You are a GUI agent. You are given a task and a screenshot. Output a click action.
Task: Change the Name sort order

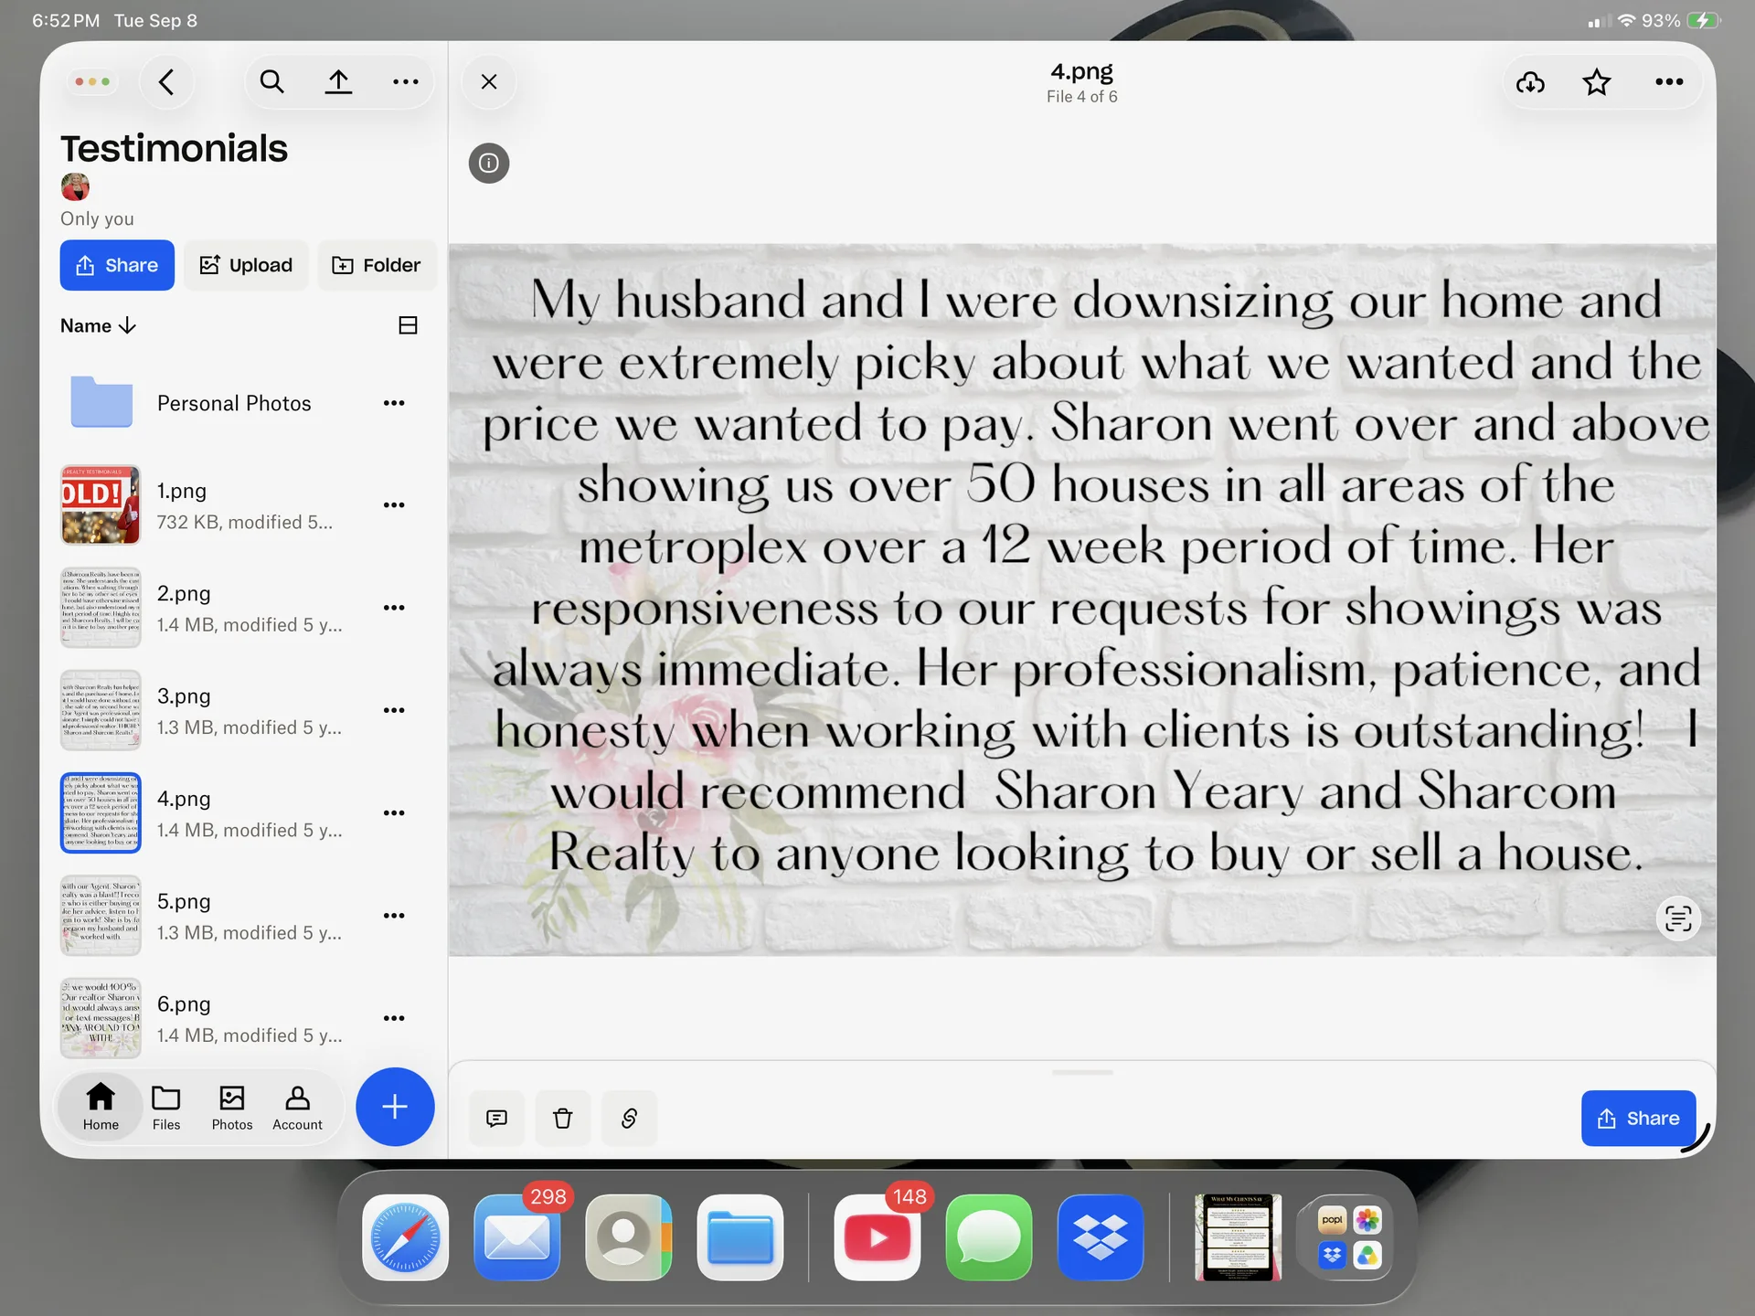98,326
